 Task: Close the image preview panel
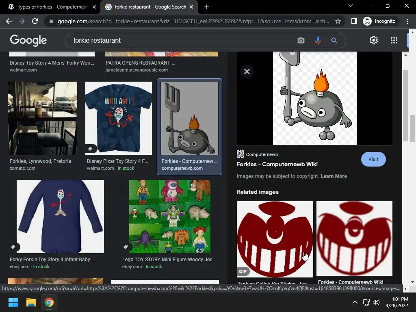click(247, 71)
